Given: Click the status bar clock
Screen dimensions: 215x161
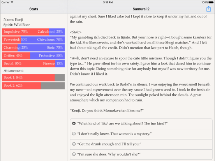Looking at the screenshot, I should [108, 2].
